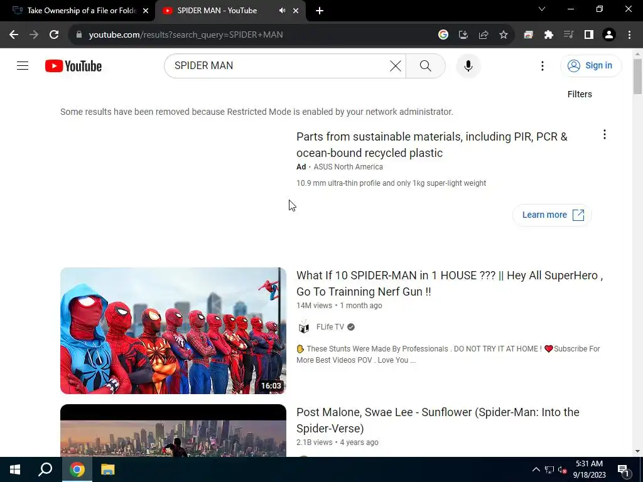Show hidden system tray icons
Screen dimensions: 643x482
tap(536, 469)
